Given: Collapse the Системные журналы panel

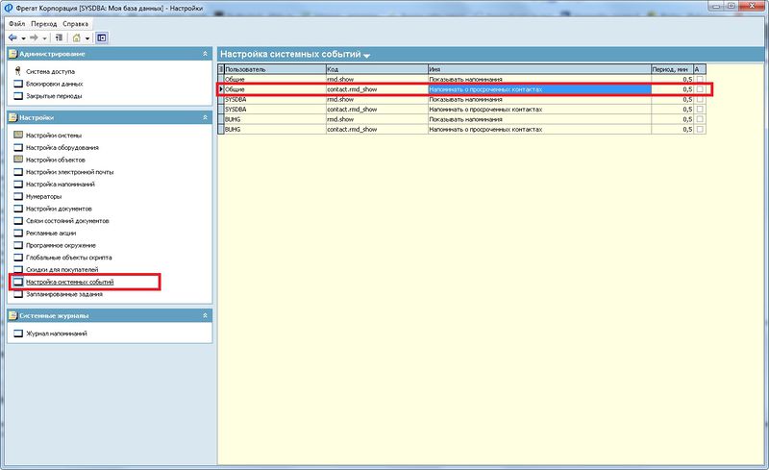Looking at the screenshot, I should coord(205,315).
